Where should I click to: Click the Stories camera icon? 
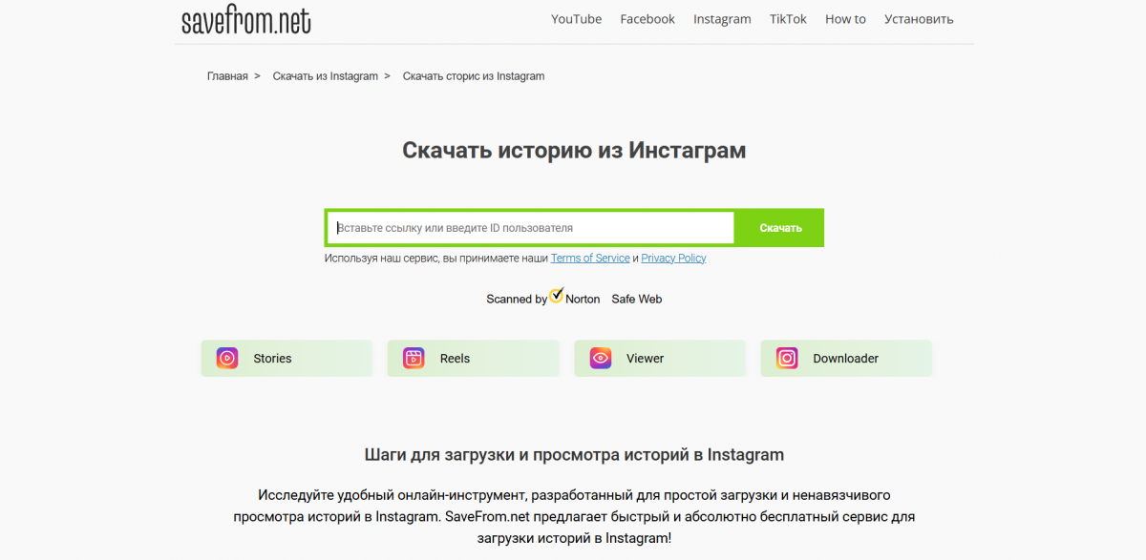227,359
